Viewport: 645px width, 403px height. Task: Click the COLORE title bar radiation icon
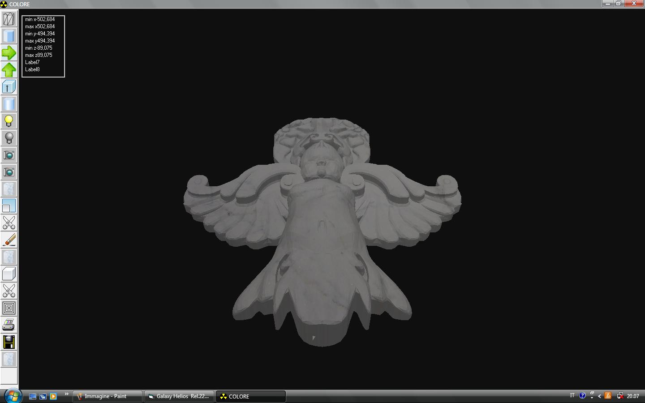click(4, 4)
